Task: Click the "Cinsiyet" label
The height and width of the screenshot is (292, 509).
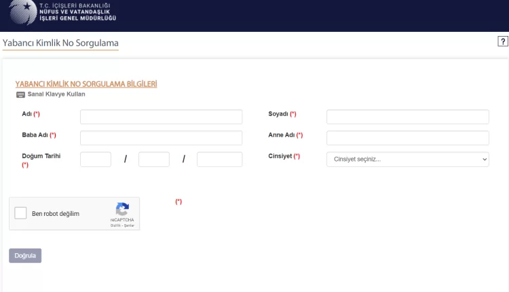Action: pos(280,156)
